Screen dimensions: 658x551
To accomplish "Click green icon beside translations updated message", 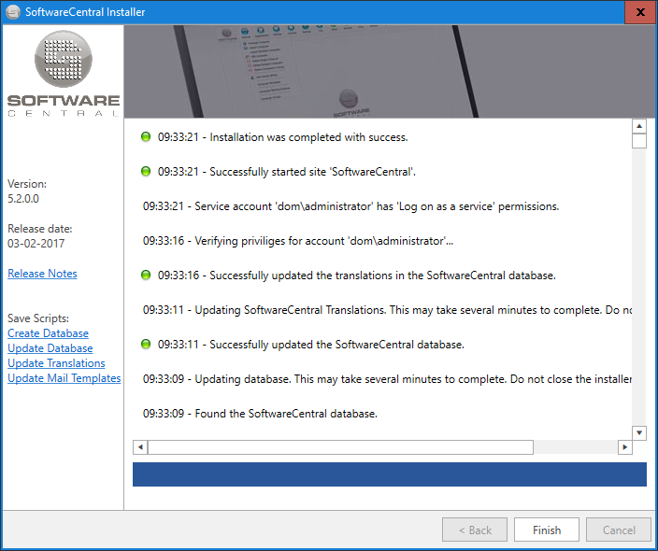I will pos(146,275).
